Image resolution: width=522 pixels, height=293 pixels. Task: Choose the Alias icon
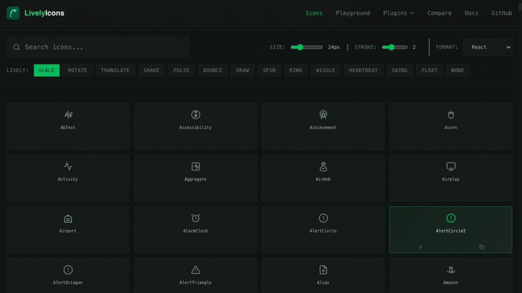coord(323,275)
